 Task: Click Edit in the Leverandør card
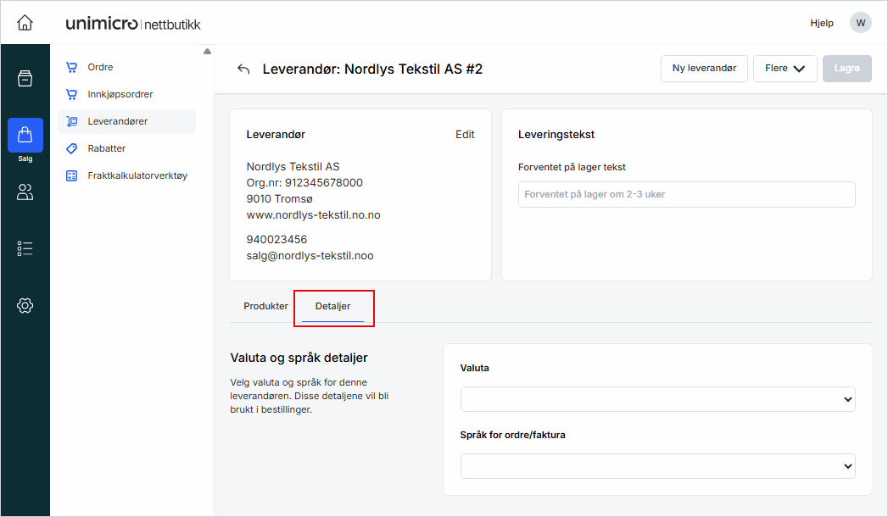465,135
